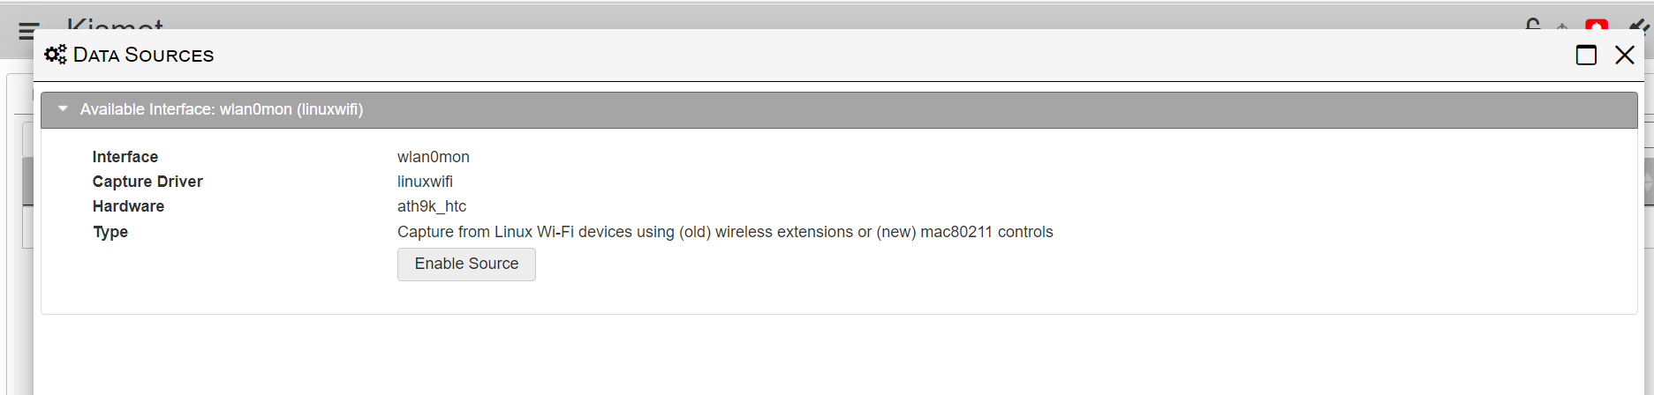Click the Data Sources gears icon
The width and height of the screenshot is (1654, 395).
pos(56,55)
